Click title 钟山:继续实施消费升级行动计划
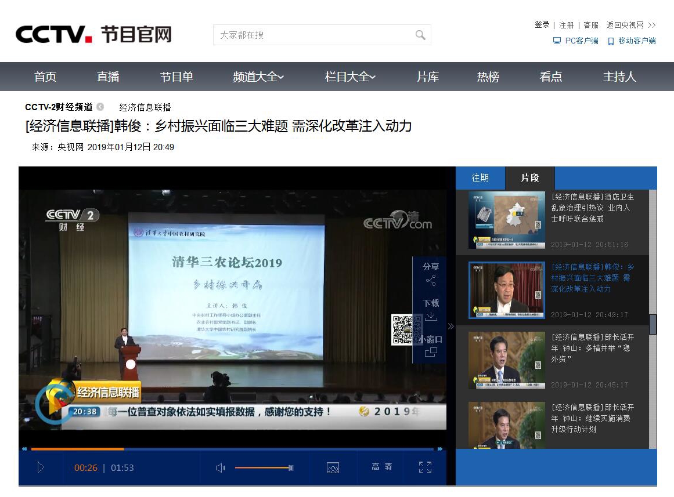This screenshot has height=497, width=674. pyautogui.click(x=593, y=418)
